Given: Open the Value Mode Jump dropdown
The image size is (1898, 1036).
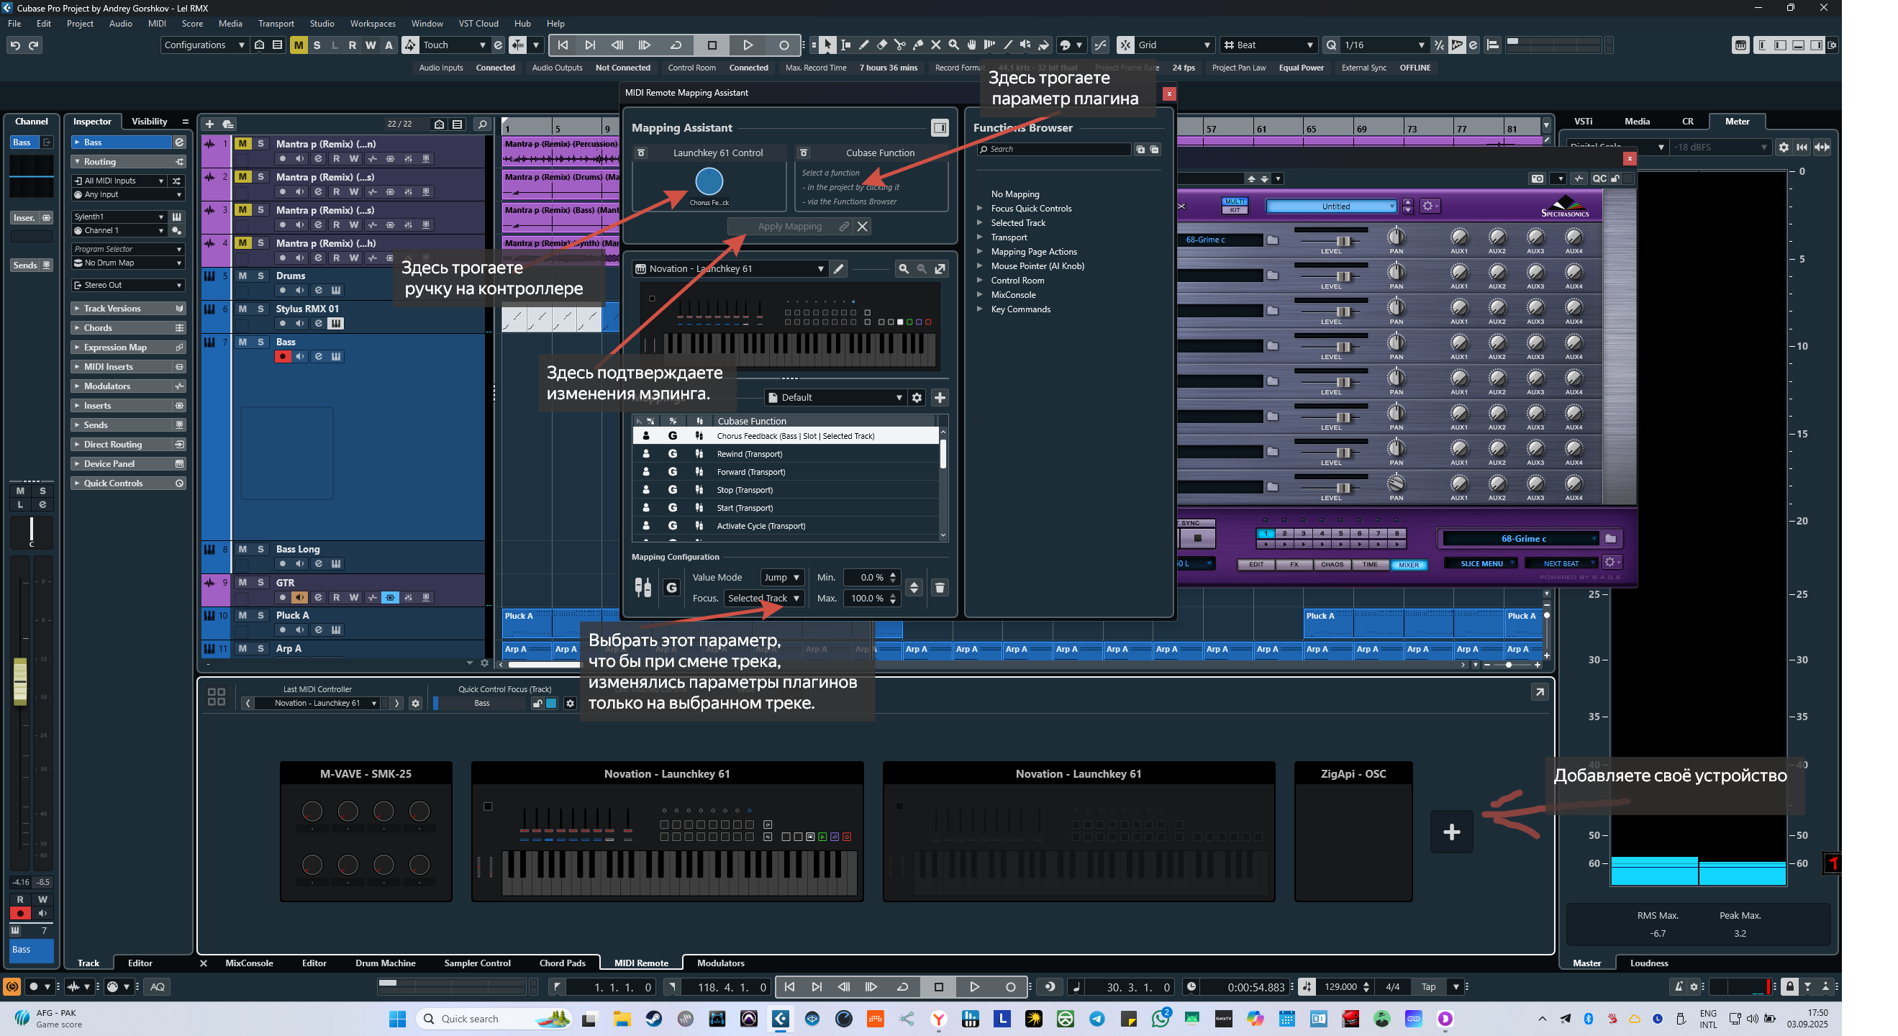Looking at the screenshot, I should [x=781, y=577].
